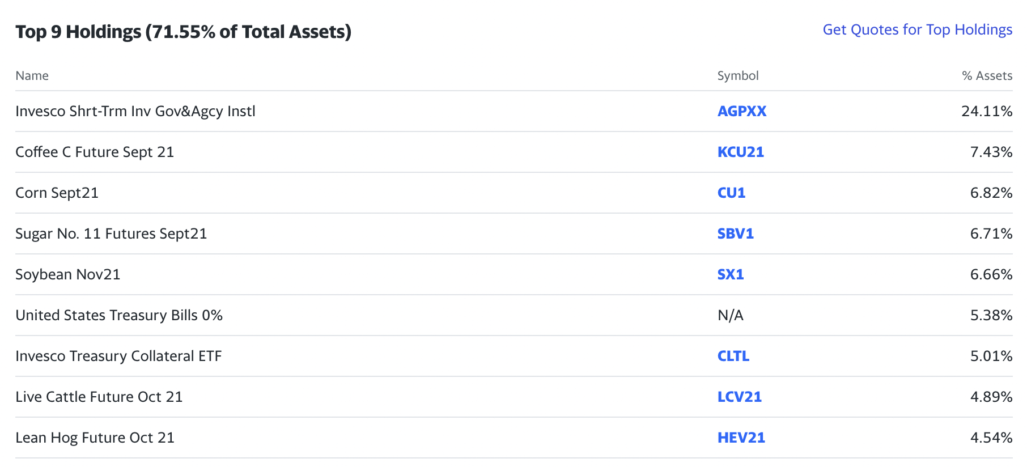Open the AGPXX symbol link
This screenshot has height=467, width=1027.
742,111
